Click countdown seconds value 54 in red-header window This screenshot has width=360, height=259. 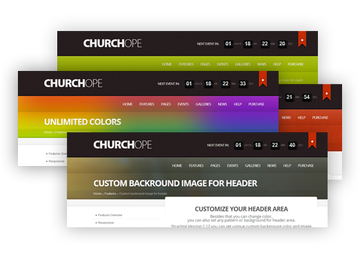point(306,97)
